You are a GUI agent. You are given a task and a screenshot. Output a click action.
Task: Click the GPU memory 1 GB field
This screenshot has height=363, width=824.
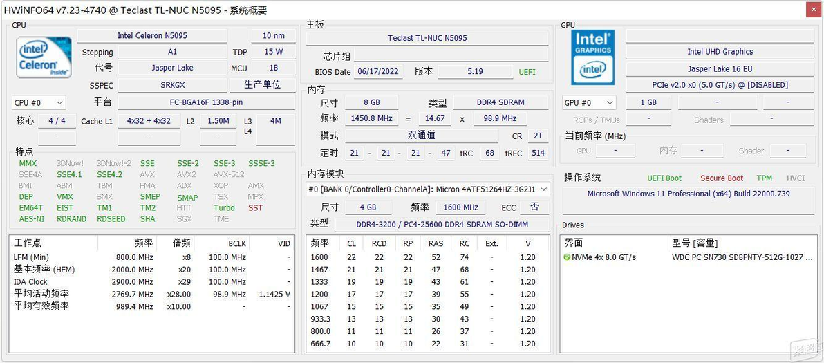pyautogui.click(x=648, y=102)
